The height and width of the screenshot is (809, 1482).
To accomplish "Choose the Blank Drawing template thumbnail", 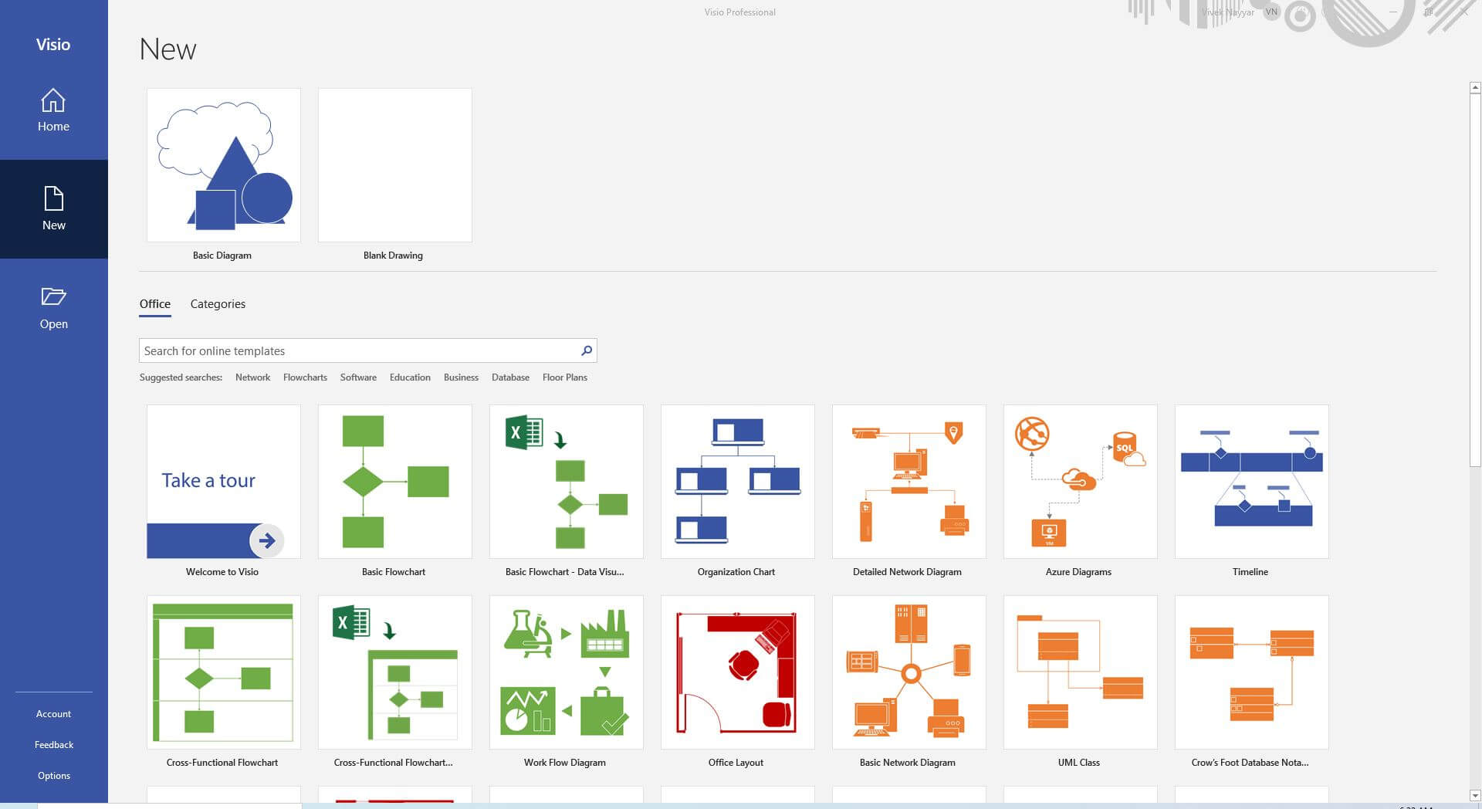I will [x=395, y=165].
